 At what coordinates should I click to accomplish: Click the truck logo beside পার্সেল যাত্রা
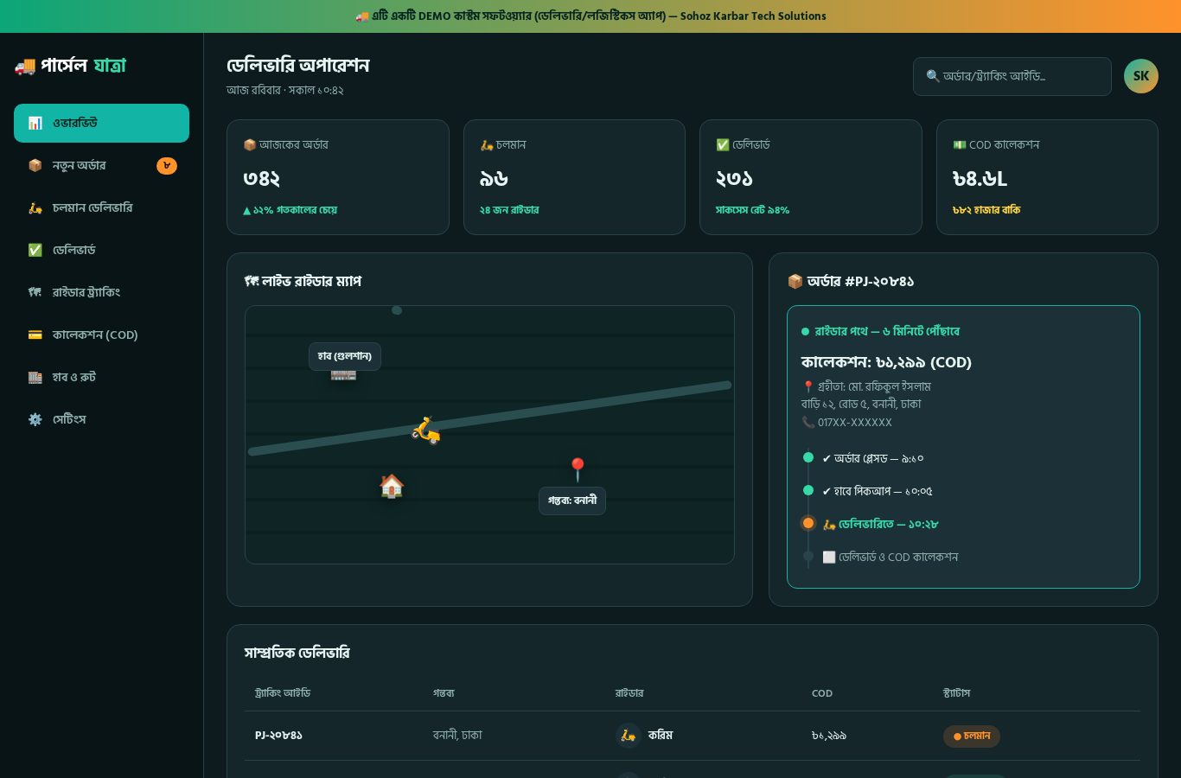(25, 66)
